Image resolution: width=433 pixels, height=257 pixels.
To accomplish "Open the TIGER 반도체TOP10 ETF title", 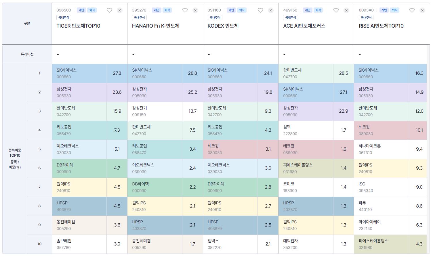I will coord(78,26).
